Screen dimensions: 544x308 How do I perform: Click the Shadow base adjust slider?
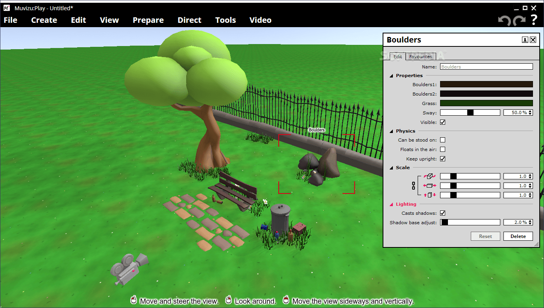[470, 222]
